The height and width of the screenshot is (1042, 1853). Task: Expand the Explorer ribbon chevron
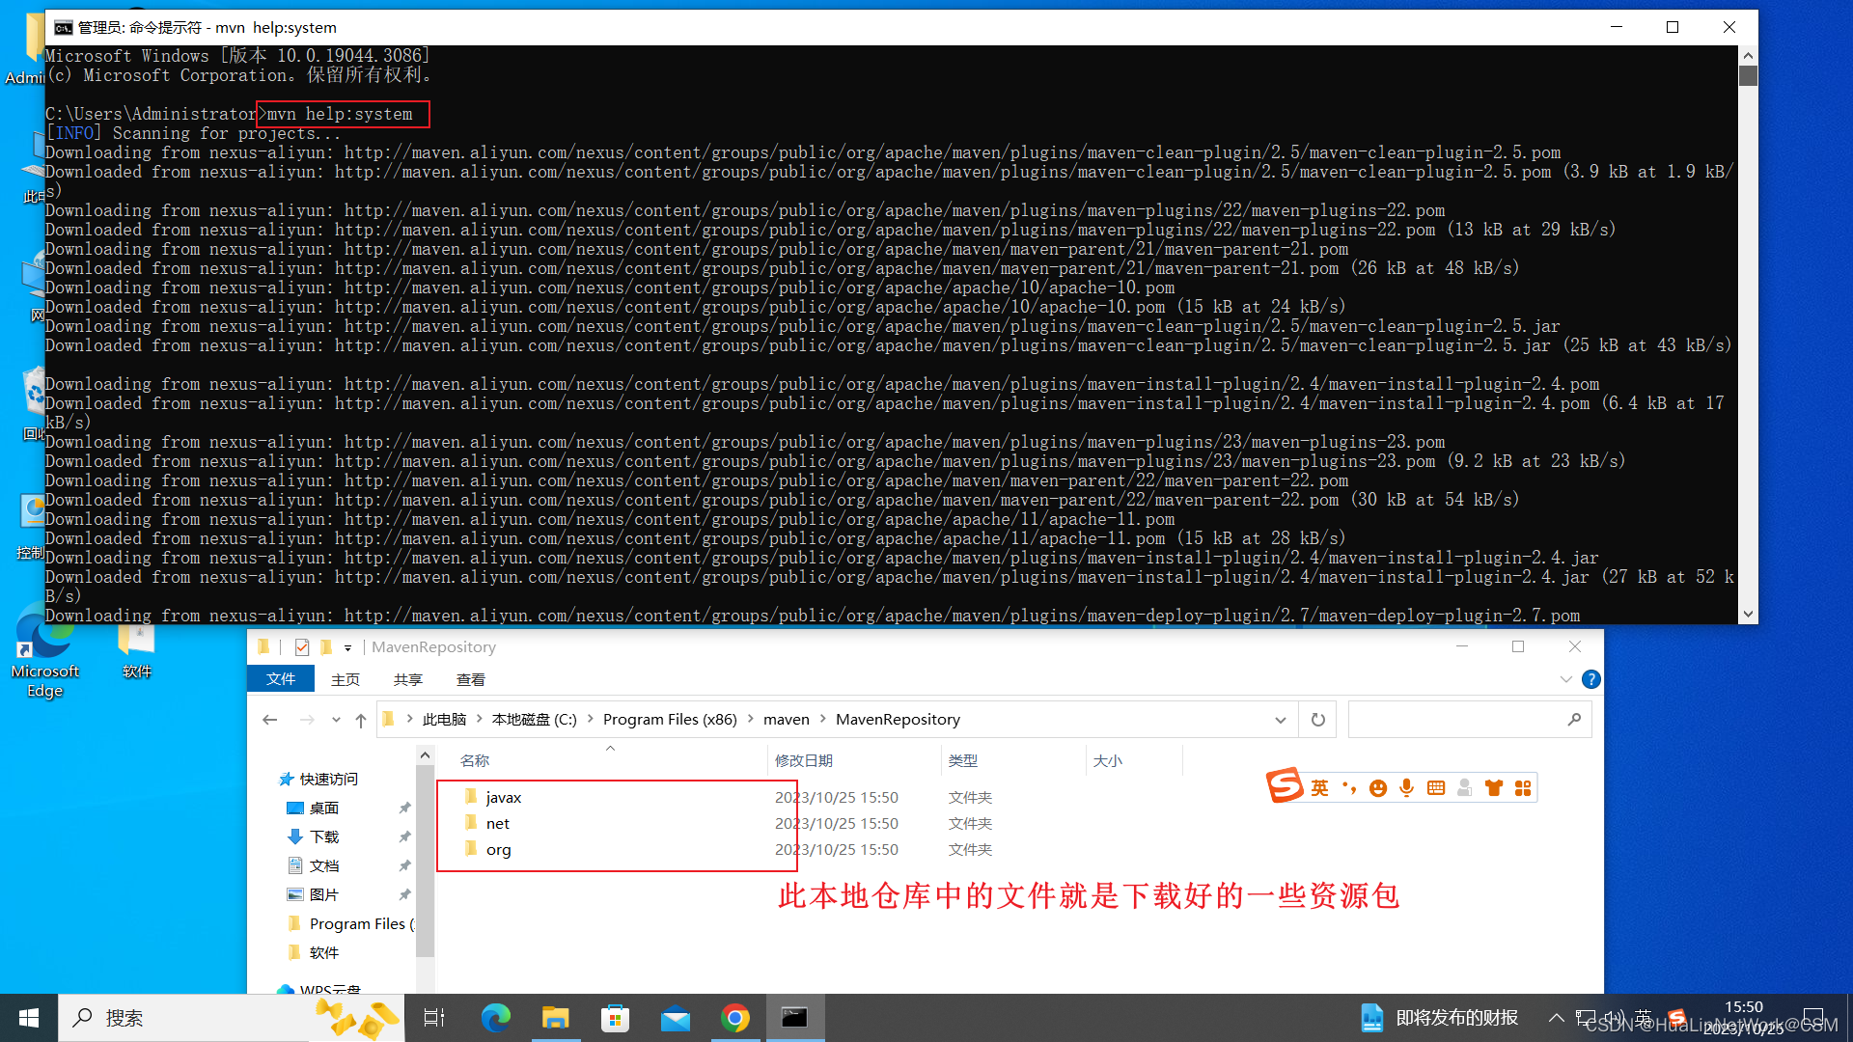click(x=1566, y=679)
